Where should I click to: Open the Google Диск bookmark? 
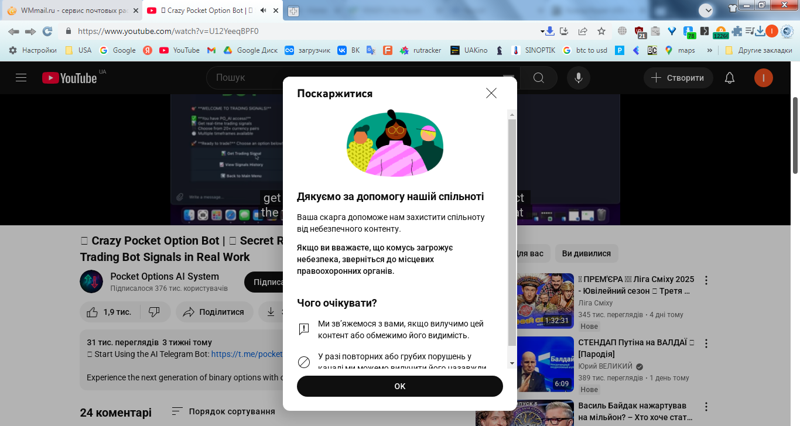click(x=250, y=50)
